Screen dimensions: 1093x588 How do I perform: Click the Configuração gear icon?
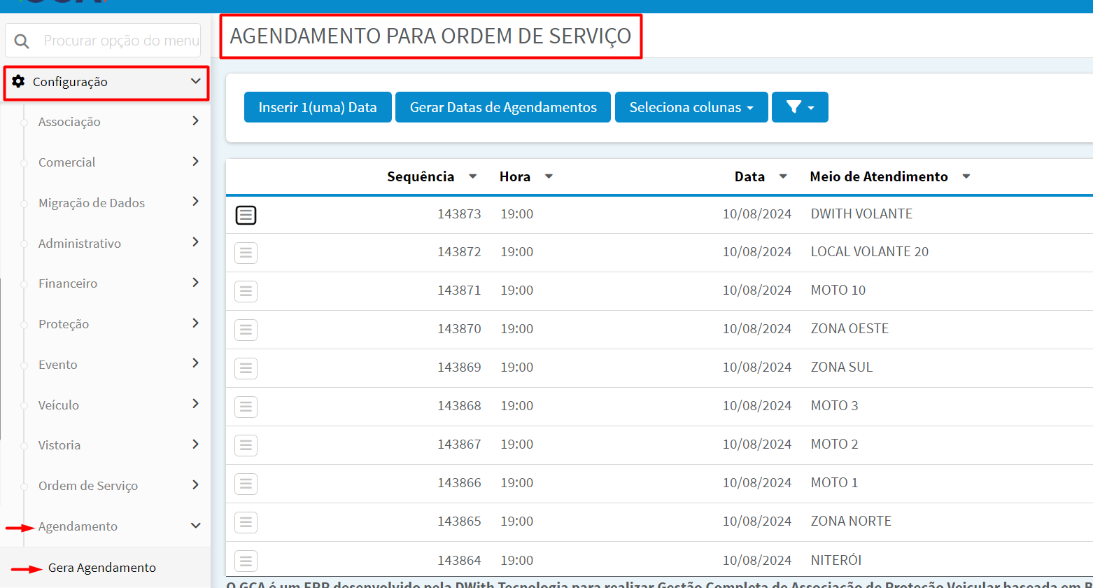click(x=18, y=81)
